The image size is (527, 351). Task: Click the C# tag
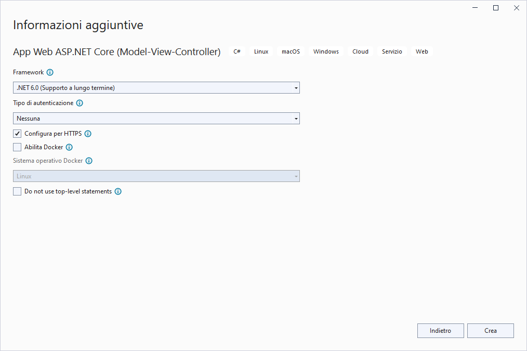237,51
